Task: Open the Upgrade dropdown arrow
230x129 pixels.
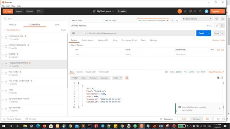Action: pos(223,11)
